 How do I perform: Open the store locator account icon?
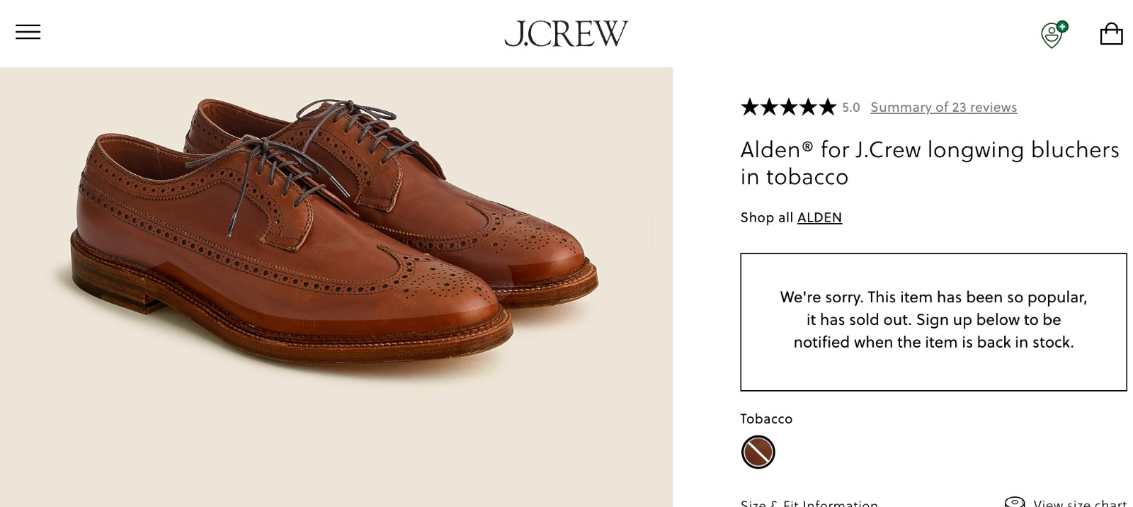tap(1051, 33)
